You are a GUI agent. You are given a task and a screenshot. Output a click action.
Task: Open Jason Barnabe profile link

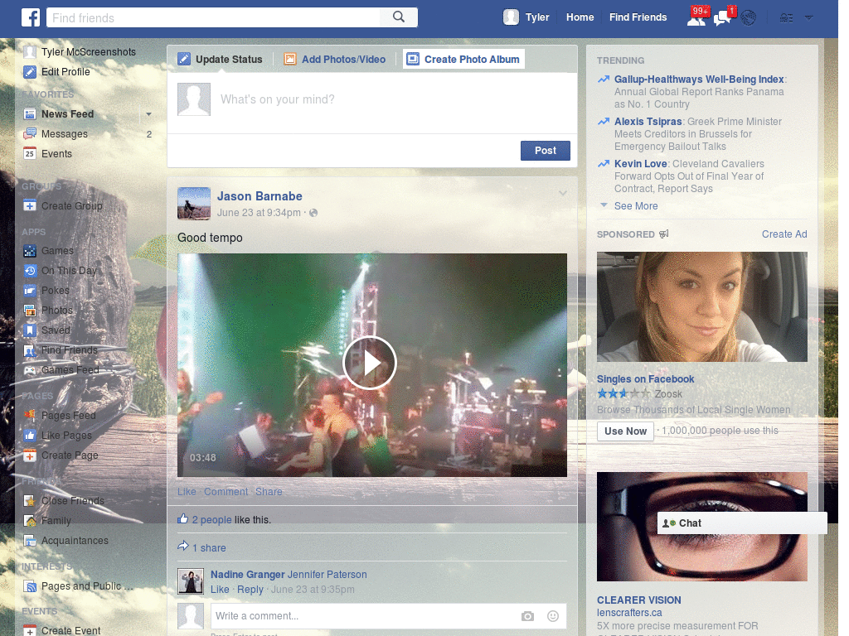click(x=260, y=196)
